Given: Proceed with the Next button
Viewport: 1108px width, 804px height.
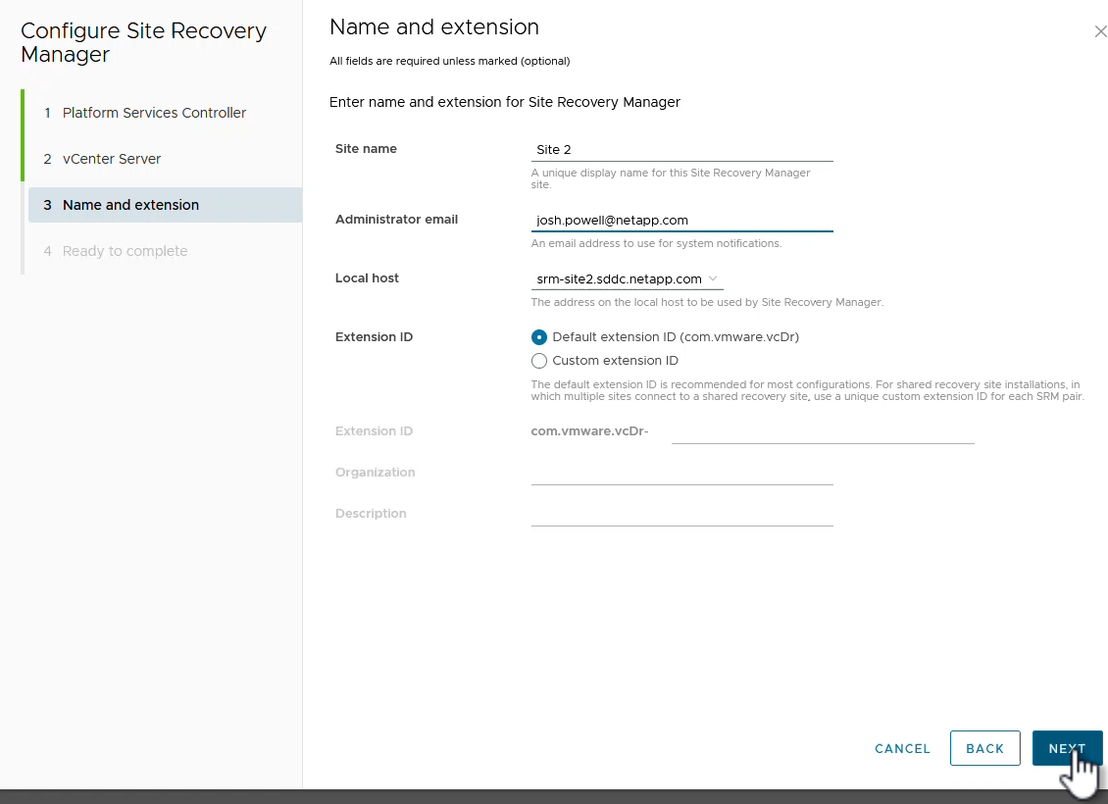Looking at the screenshot, I should coord(1067,748).
